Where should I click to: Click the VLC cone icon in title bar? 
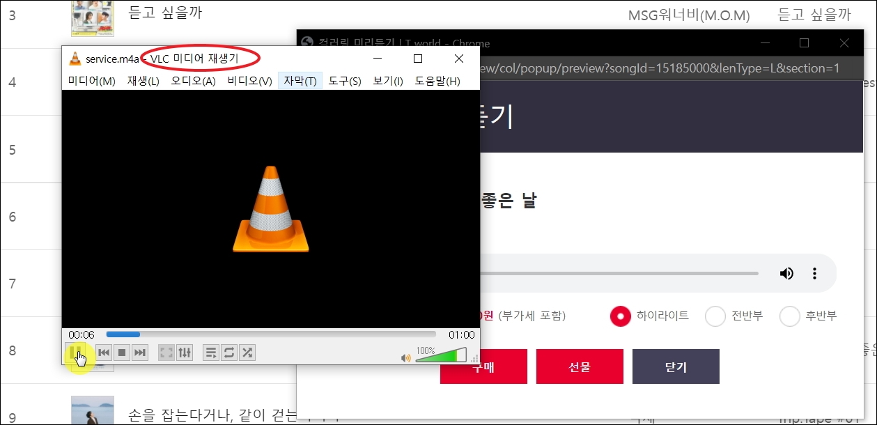75,59
